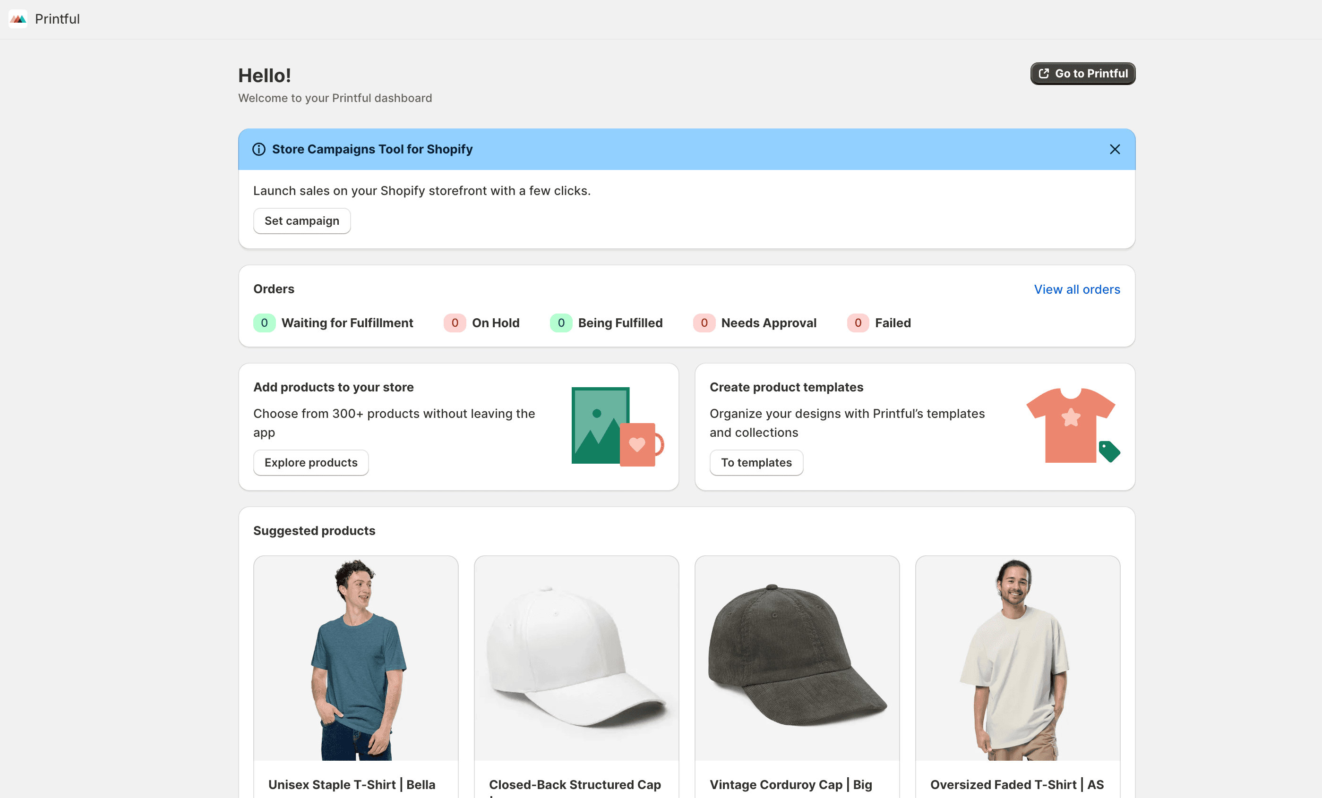Open the white Closed-Back Structured Cap image

click(577, 659)
